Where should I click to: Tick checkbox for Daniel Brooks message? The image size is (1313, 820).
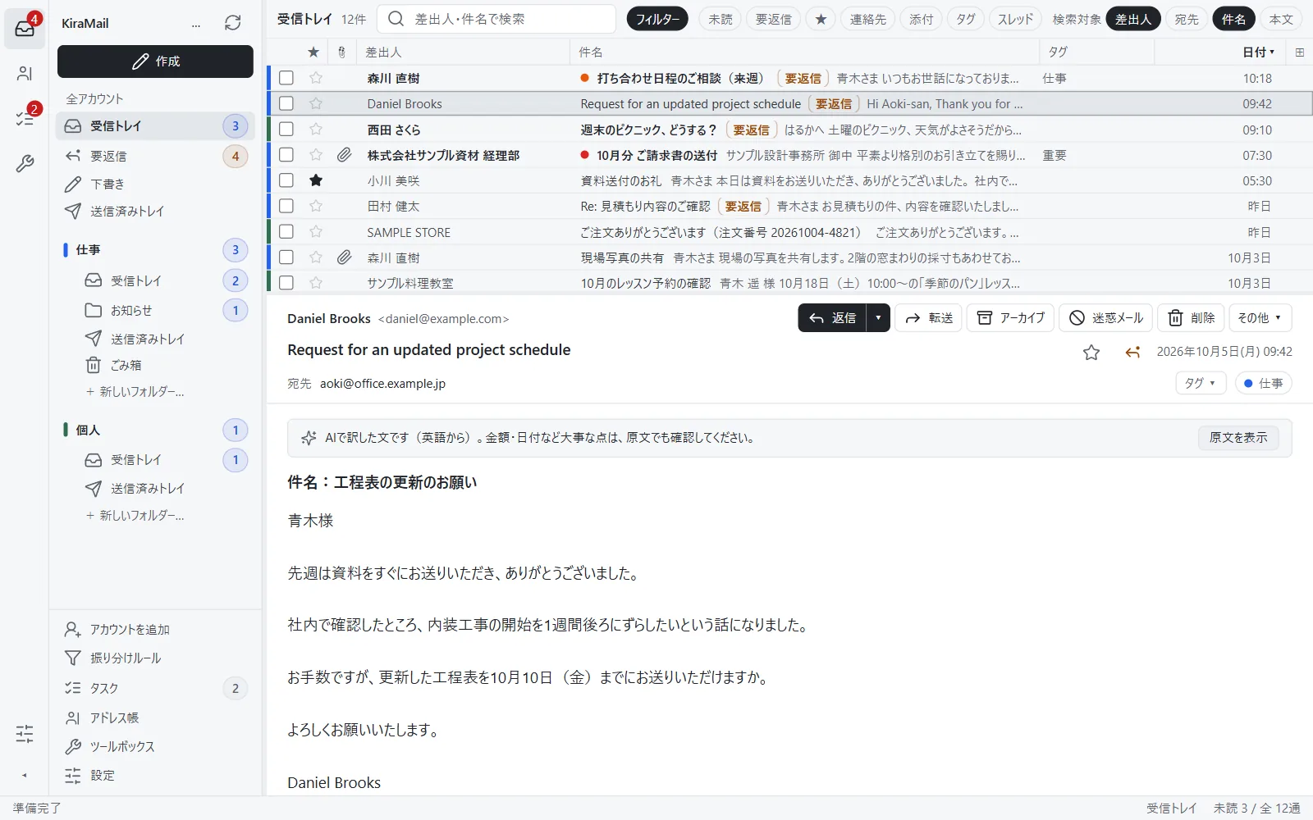(x=286, y=103)
